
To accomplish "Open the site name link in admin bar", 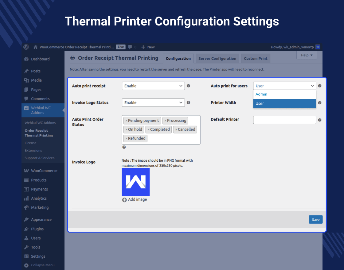I will click(77, 47).
